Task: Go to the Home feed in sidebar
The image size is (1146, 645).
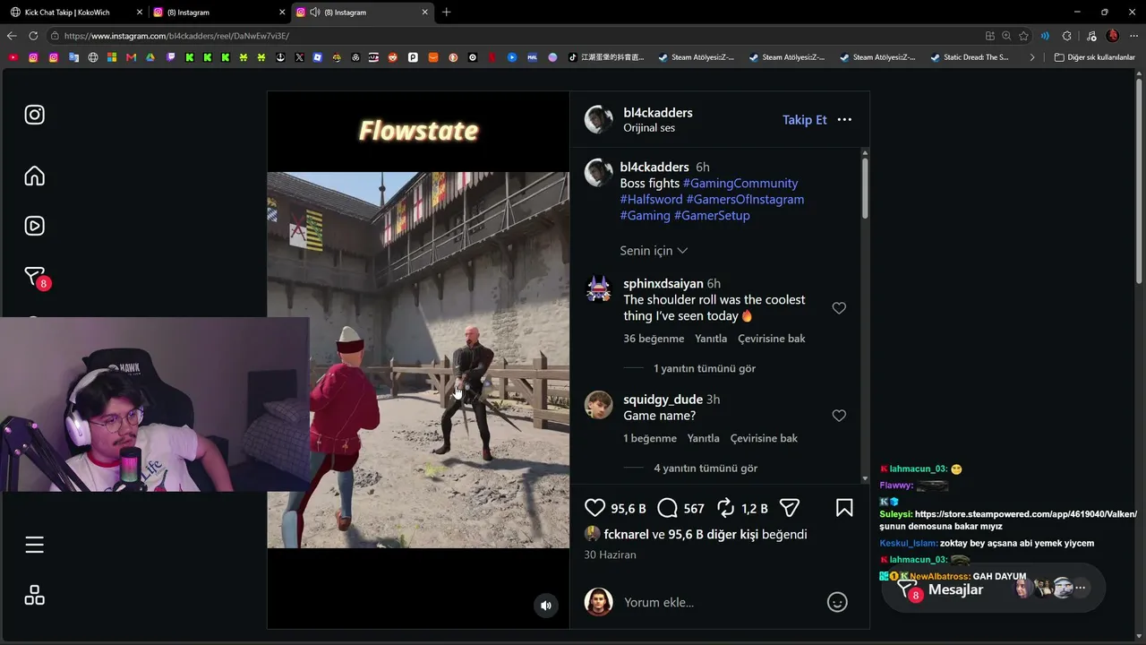Action: point(35,176)
